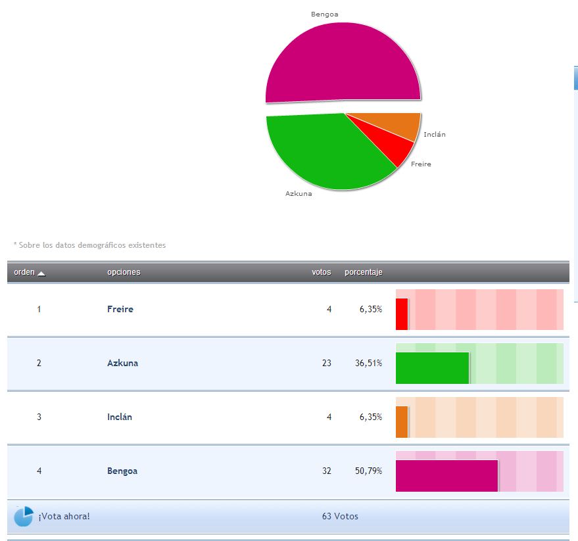Select the Freire option name

click(x=120, y=309)
